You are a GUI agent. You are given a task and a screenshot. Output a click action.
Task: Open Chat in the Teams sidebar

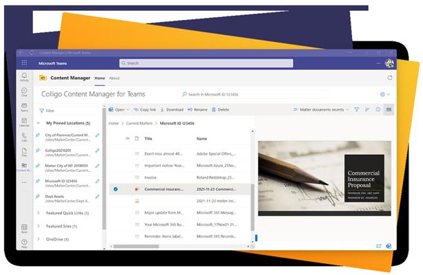pos(24,91)
